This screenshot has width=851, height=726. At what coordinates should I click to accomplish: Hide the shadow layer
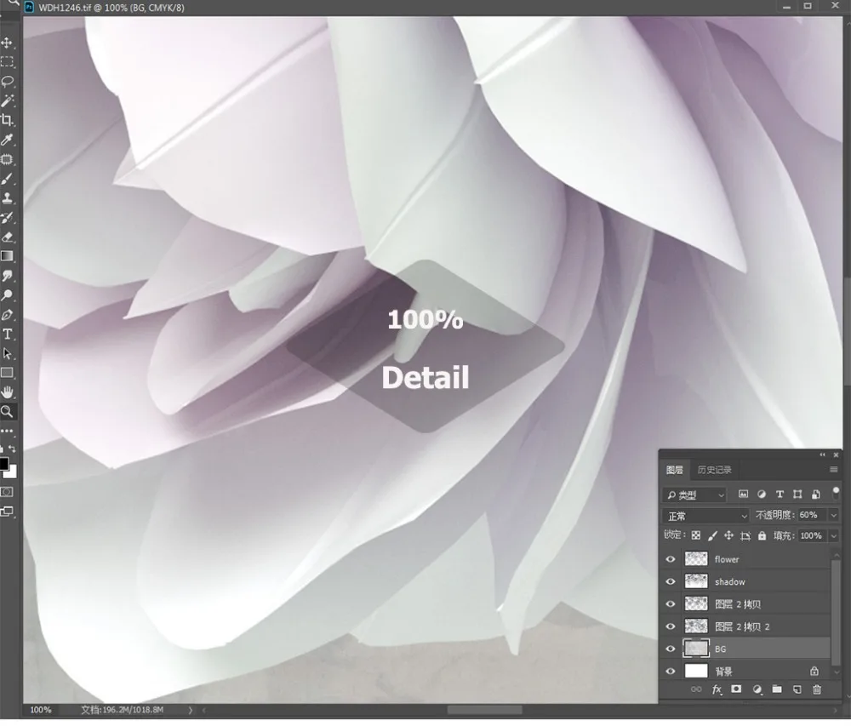pyautogui.click(x=671, y=581)
